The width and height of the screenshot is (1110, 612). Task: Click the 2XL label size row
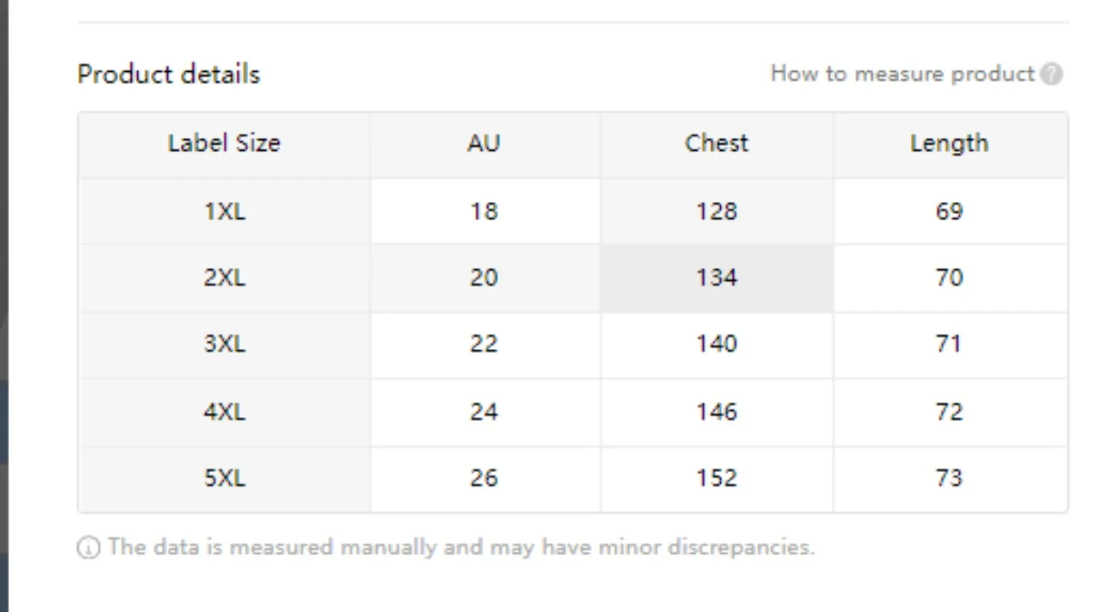pyautogui.click(x=572, y=278)
